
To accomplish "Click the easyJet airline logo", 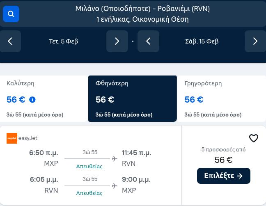I will pos(12,138).
